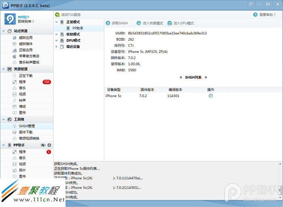This screenshot has height=207, width=283.
Task: Open 音乐铃声壁纸 in sidebar
Action: pyautogui.click(x=27, y=62)
